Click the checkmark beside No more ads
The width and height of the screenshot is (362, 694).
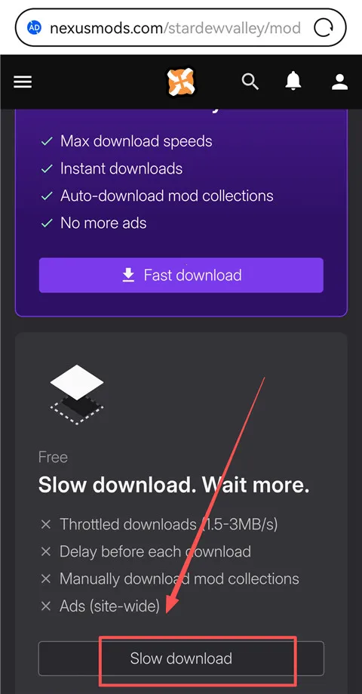(47, 223)
